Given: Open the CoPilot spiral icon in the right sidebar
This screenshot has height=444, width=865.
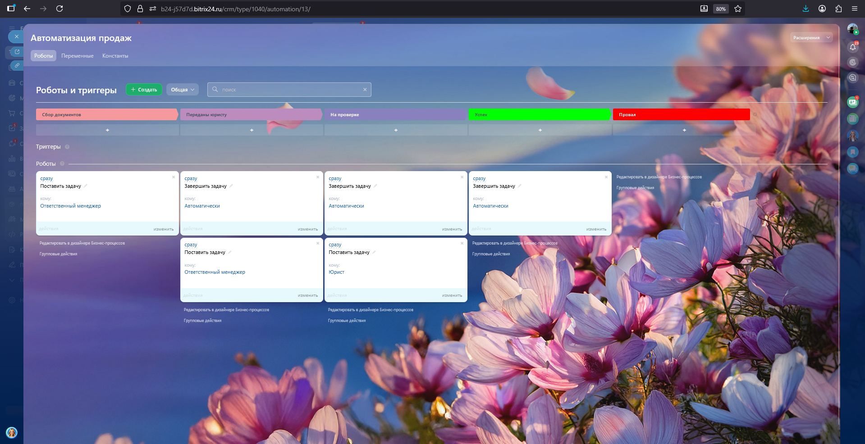Looking at the screenshot, I should tap(853, 62).
